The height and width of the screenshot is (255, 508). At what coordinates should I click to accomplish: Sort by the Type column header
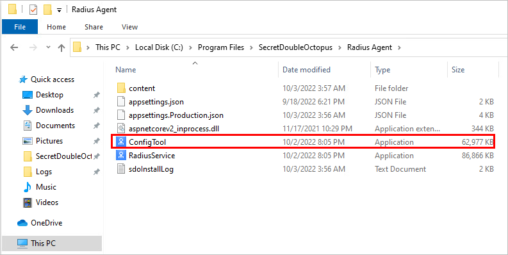(x=382, y=70)
